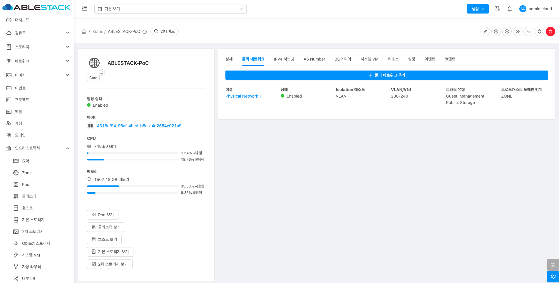Expand the 컴퓨트 sidebar menu
Viewport: 559px width, 283px height.
tap(37, 33)
